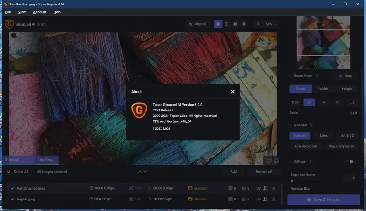This screenshot has height=211, width=366.
Task: Click the Gigapixel AI shield logo
Action: (x=9, y=24)
